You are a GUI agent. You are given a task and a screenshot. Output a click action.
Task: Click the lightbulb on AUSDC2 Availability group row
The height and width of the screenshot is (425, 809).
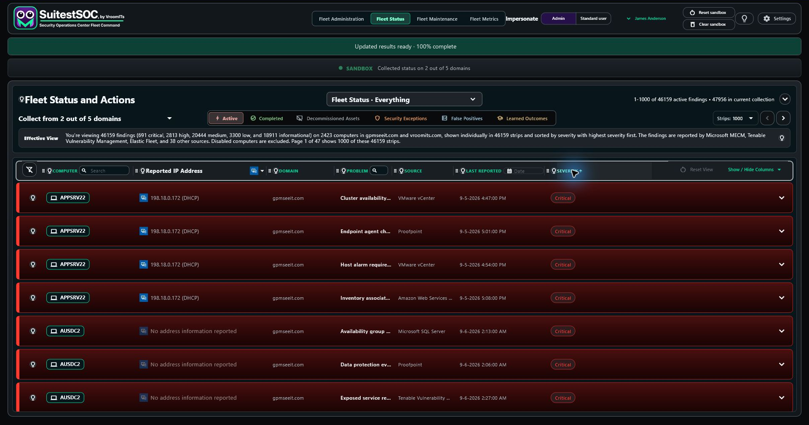point(33,331)
